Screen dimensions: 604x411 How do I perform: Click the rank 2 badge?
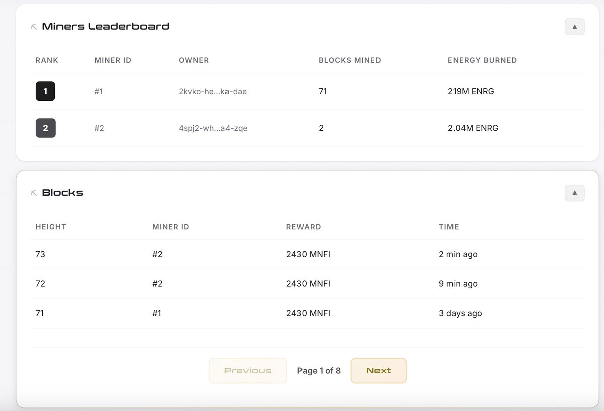click(x=45, y=128)
